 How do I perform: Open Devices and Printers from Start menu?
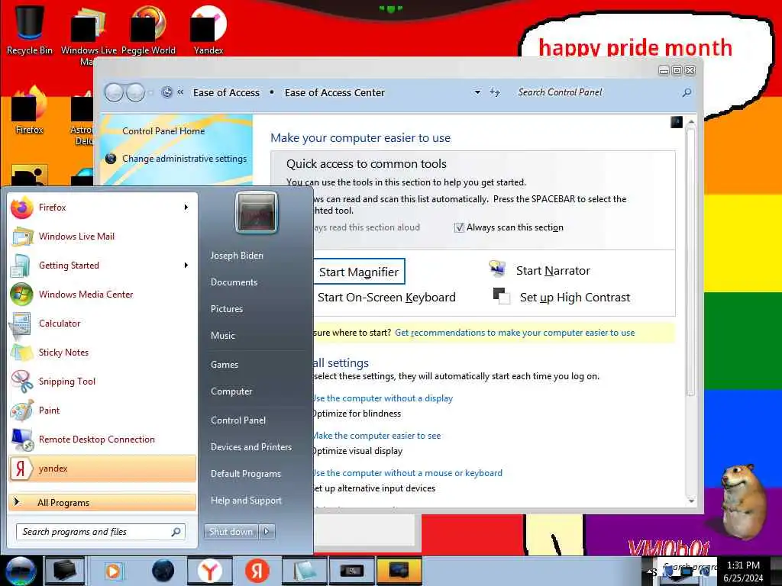coord(250,447)
